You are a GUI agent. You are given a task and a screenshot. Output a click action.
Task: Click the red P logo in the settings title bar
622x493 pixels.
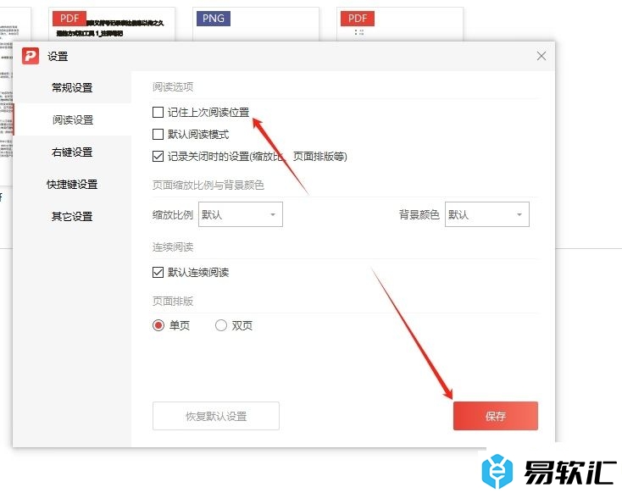[31, 56]
